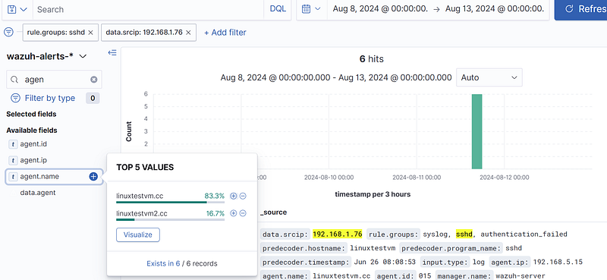Clear the field search text 'agen'
607x280 pixels.
point(93,80)
